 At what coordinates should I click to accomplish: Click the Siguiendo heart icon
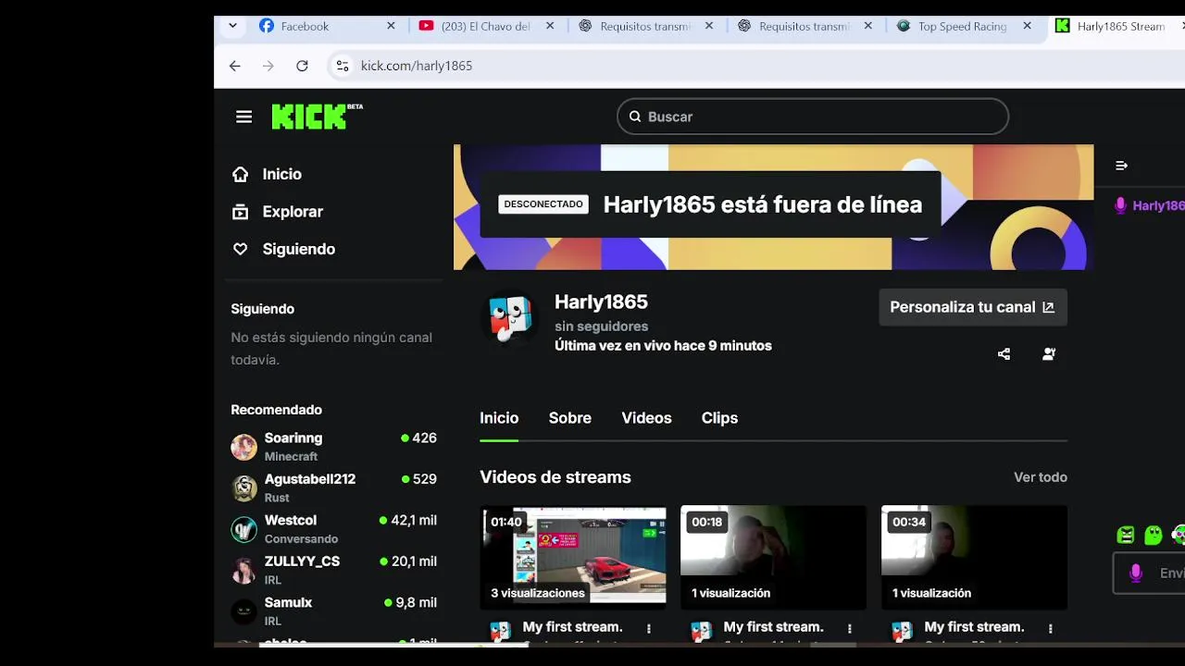[x=241, y=249]
